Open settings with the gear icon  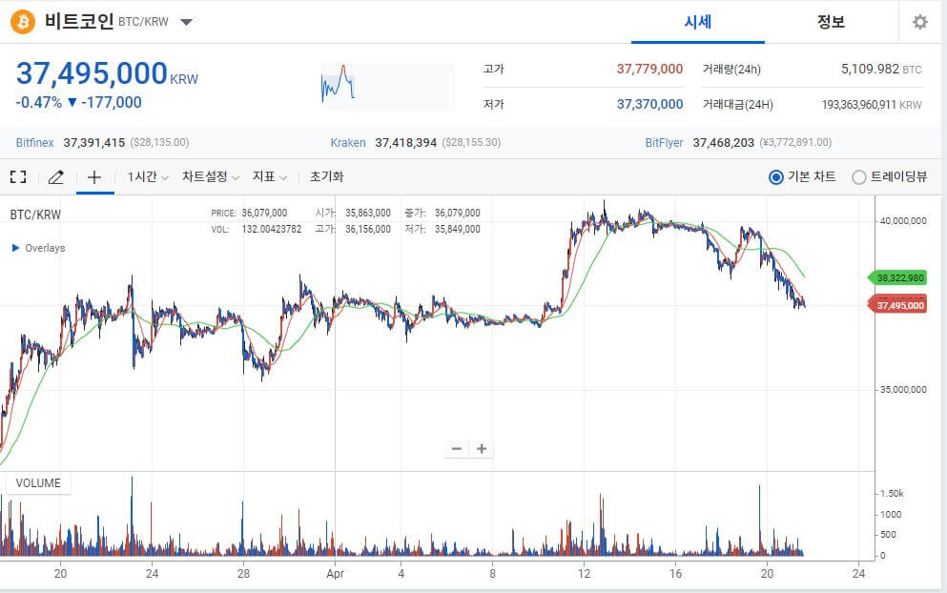coord(920,22)
